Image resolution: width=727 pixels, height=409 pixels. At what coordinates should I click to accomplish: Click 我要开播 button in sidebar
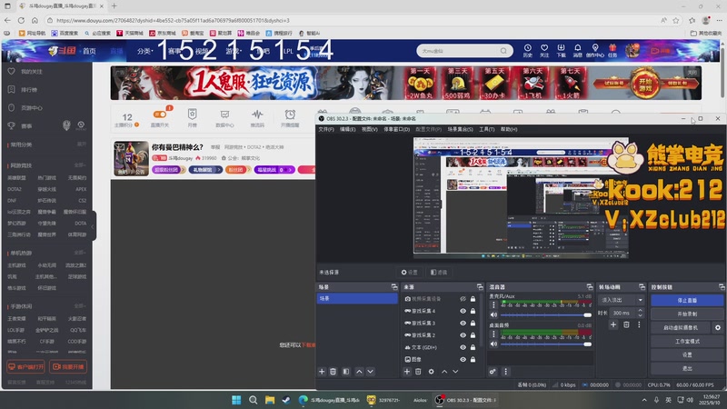click(x=68, y=367)
